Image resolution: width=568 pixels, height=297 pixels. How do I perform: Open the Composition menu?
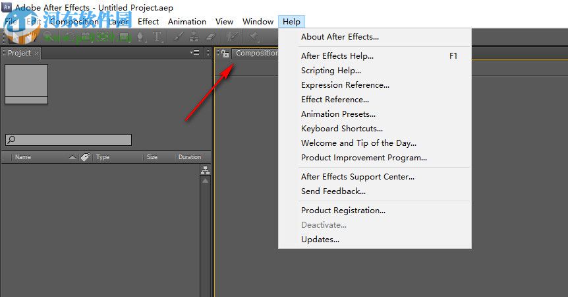(74, 21)
